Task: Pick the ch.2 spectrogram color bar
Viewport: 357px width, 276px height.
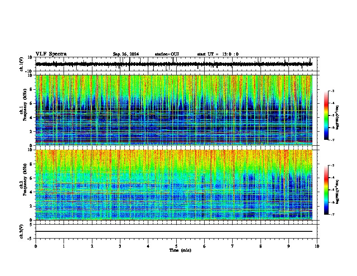Action: pyautogui.click(x=326, y=190)
